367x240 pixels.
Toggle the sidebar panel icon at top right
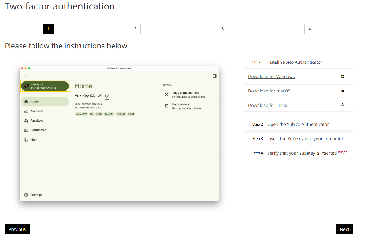[215, 76]
